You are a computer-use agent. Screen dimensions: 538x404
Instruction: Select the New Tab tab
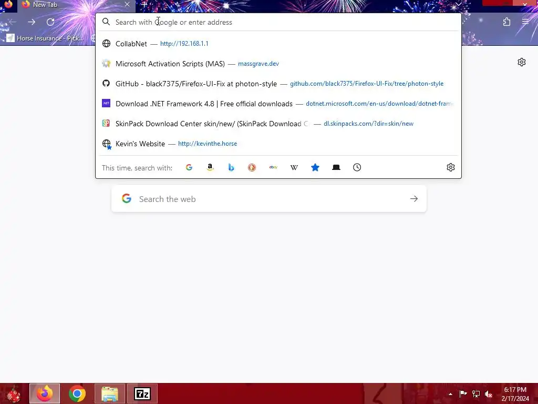(x=76, y=5)
